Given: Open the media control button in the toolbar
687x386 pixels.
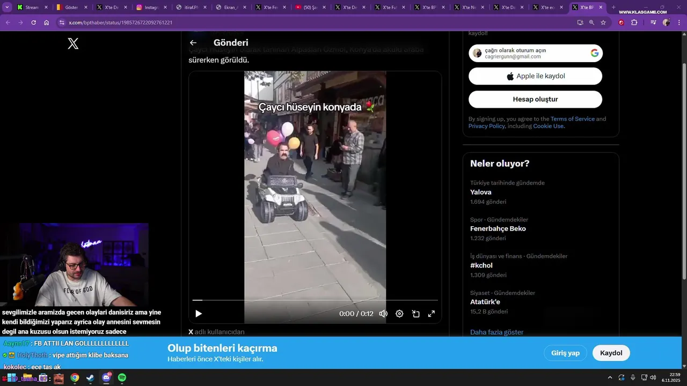Looking at the screenshot, I should tap(653, 23).
